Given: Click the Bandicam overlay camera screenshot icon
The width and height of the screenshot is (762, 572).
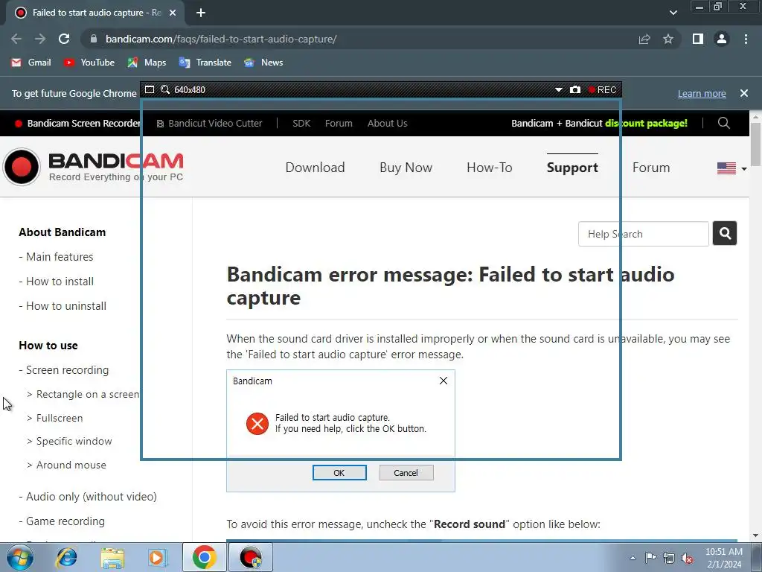Looking at the screenshot, I should [x=575, y=90].
